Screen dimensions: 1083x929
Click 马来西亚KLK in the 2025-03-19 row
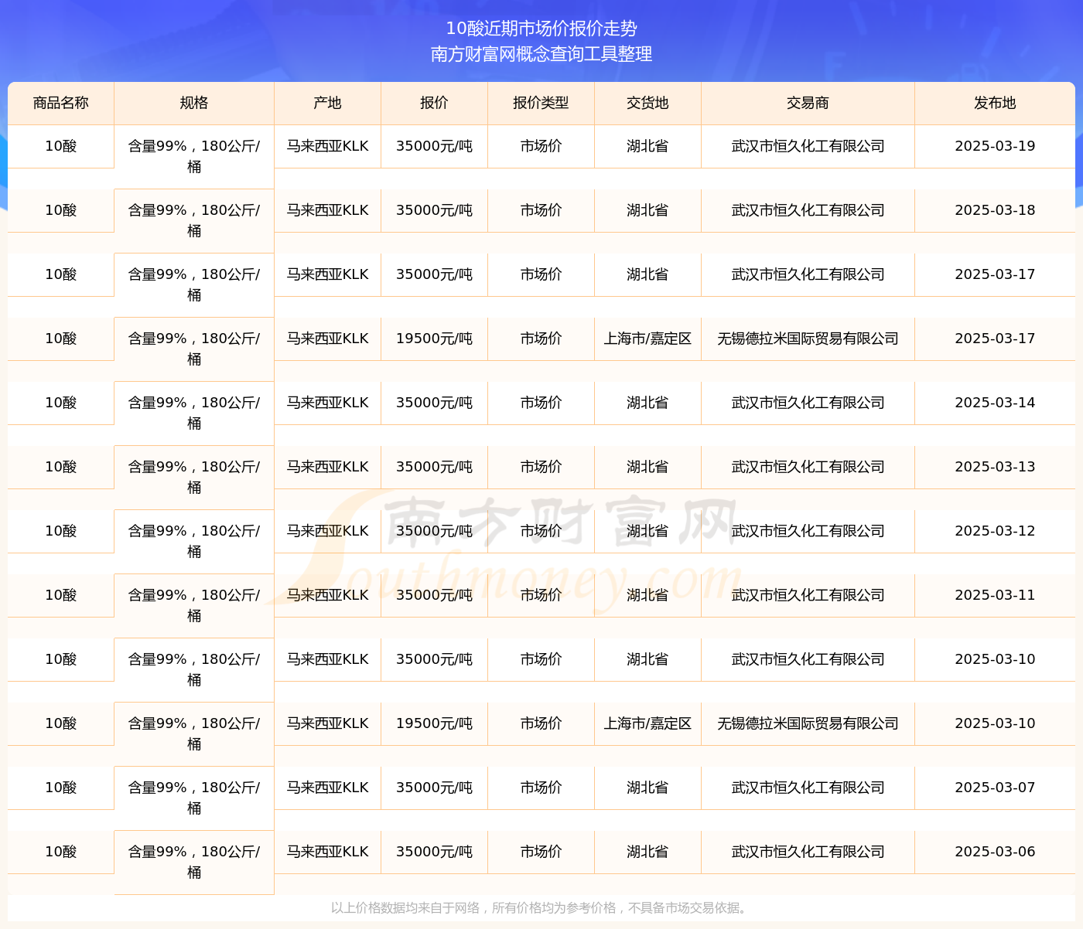point(327,146)
